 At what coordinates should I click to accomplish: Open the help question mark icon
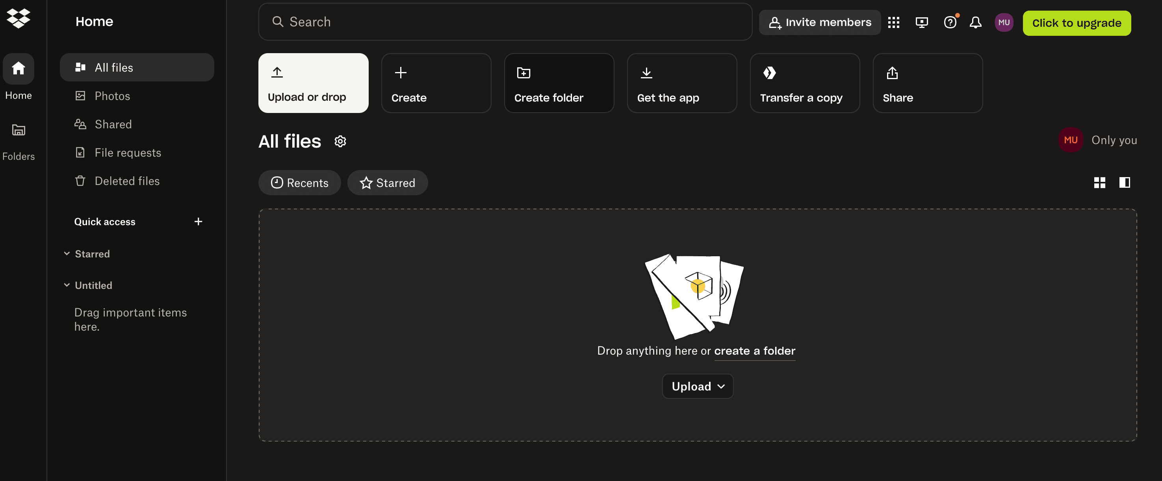[950, 22]
